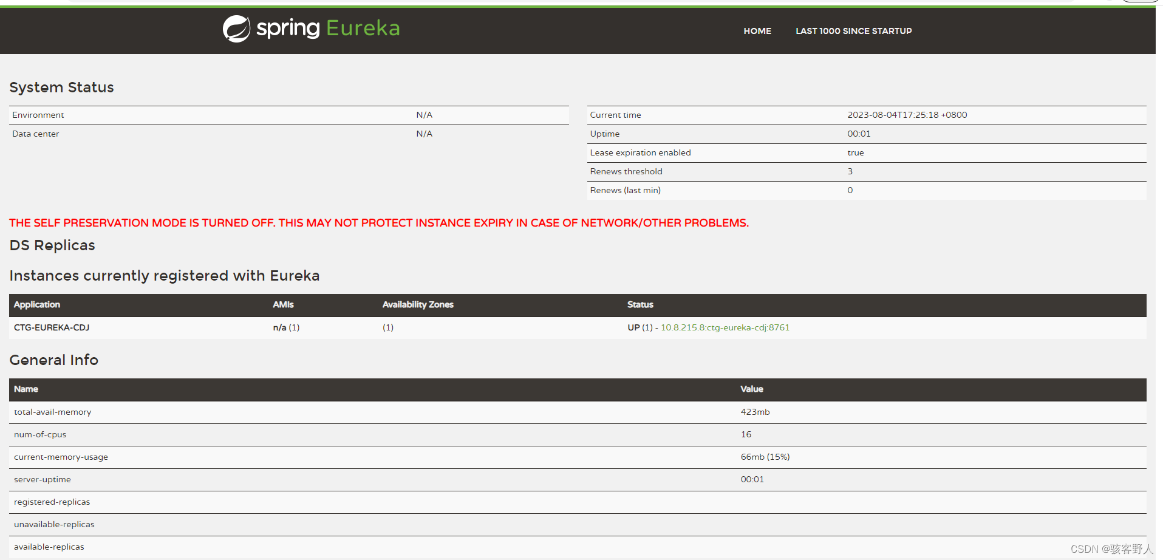
Task: Click the 66mb (15%) usage value
Action: 765,457
